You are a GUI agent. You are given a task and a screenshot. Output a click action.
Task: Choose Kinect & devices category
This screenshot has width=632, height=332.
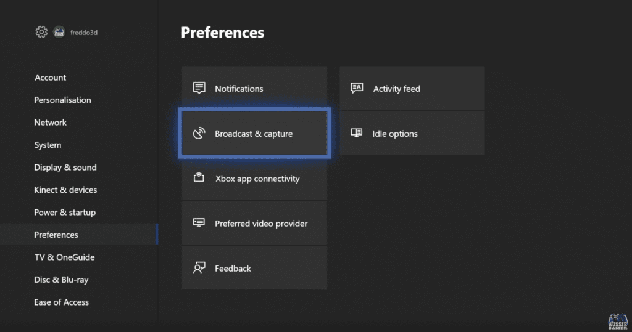[x=65, y=190]
